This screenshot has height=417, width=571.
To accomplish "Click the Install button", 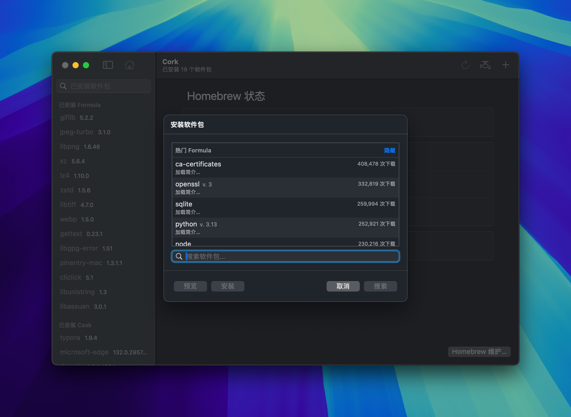I will [228, 286].
